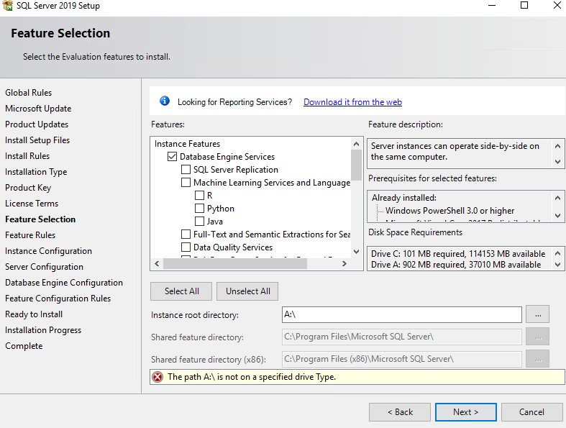Select Install Setup Files in sidebar
Image resolution: width=566 pixels, height=428 pixels.
[37, 140]
